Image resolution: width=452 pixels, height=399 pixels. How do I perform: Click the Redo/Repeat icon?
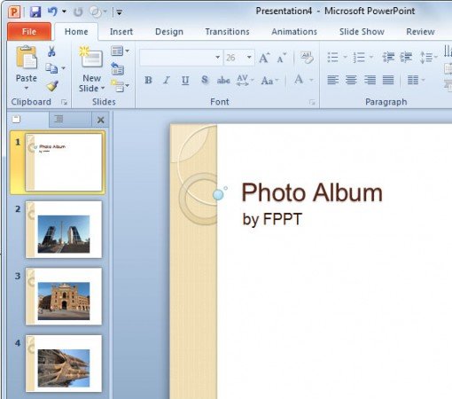coord(78,12)
